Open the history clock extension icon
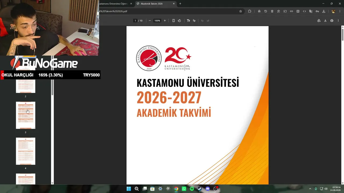Viewport: 344px width, 193px height. [x=266, y=11]
